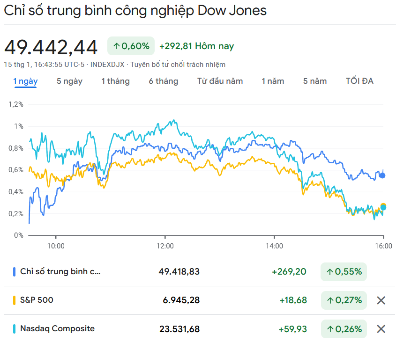Switch to the 5 ngày tab
The height and width of the screenshot is (342, 396).
click(69, 81)
